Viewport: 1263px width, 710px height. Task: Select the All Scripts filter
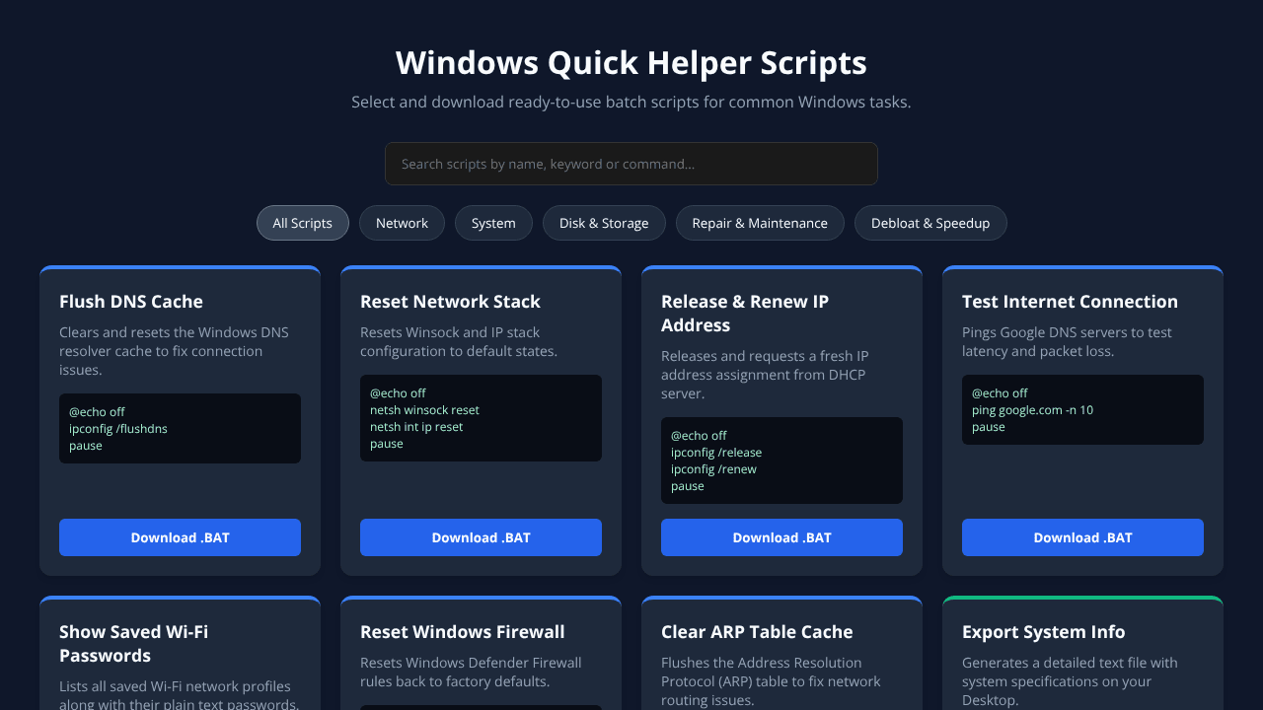click(303, 223)
